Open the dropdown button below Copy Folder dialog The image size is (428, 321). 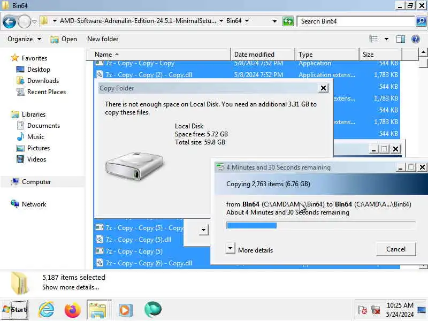pos(203,230)
